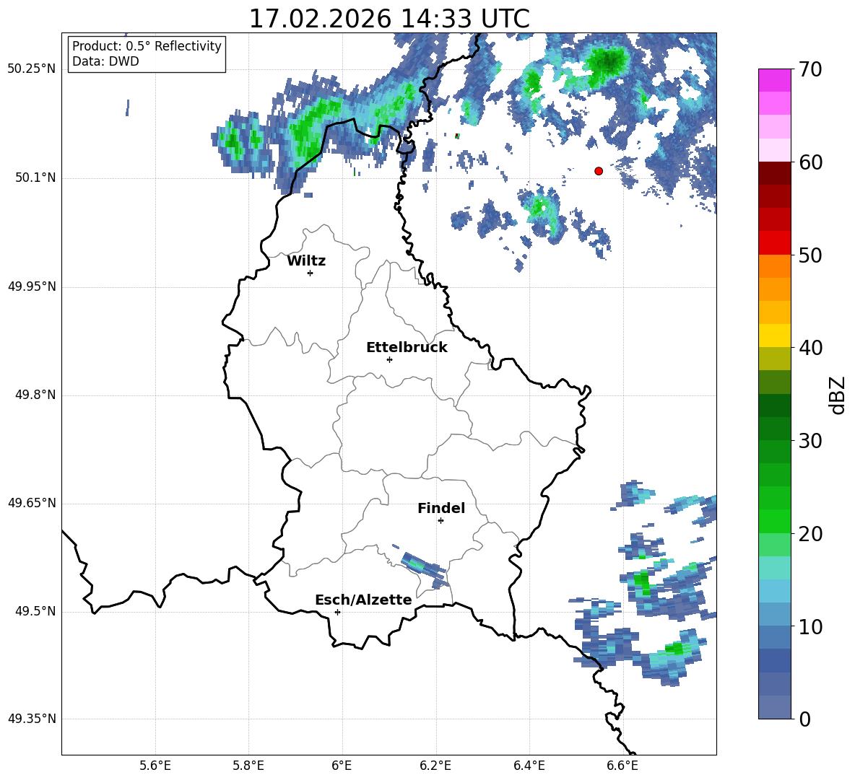Image resolution: width=855 pixels, height=780 pixels.
Task: Select the Ettelbruck city label
Action: point(407,348)
